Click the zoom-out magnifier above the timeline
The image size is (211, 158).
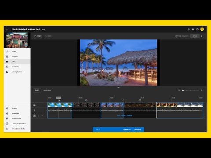point(179,90)
